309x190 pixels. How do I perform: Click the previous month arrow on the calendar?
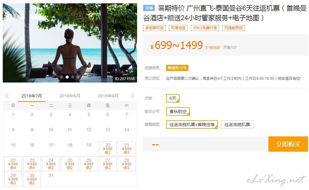[7, 96]
